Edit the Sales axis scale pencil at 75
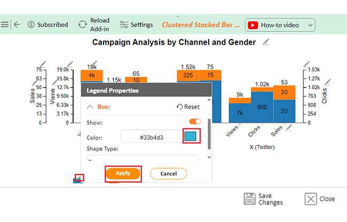 [x=43, y=64]
